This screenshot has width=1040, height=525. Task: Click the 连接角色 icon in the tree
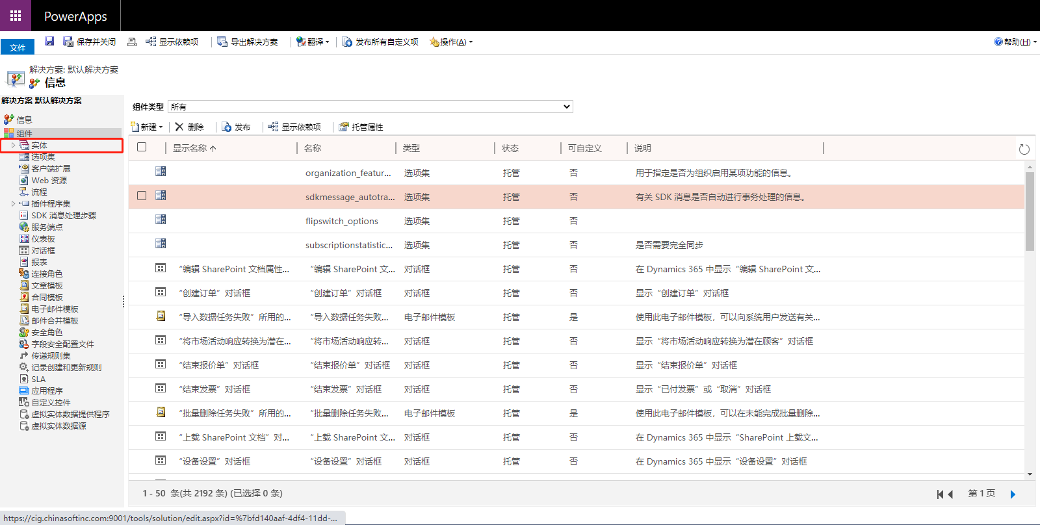(24, 274)
